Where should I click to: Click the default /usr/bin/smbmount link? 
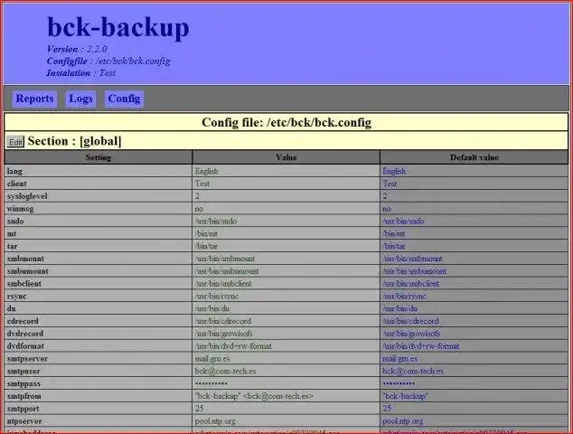(412, 259)
